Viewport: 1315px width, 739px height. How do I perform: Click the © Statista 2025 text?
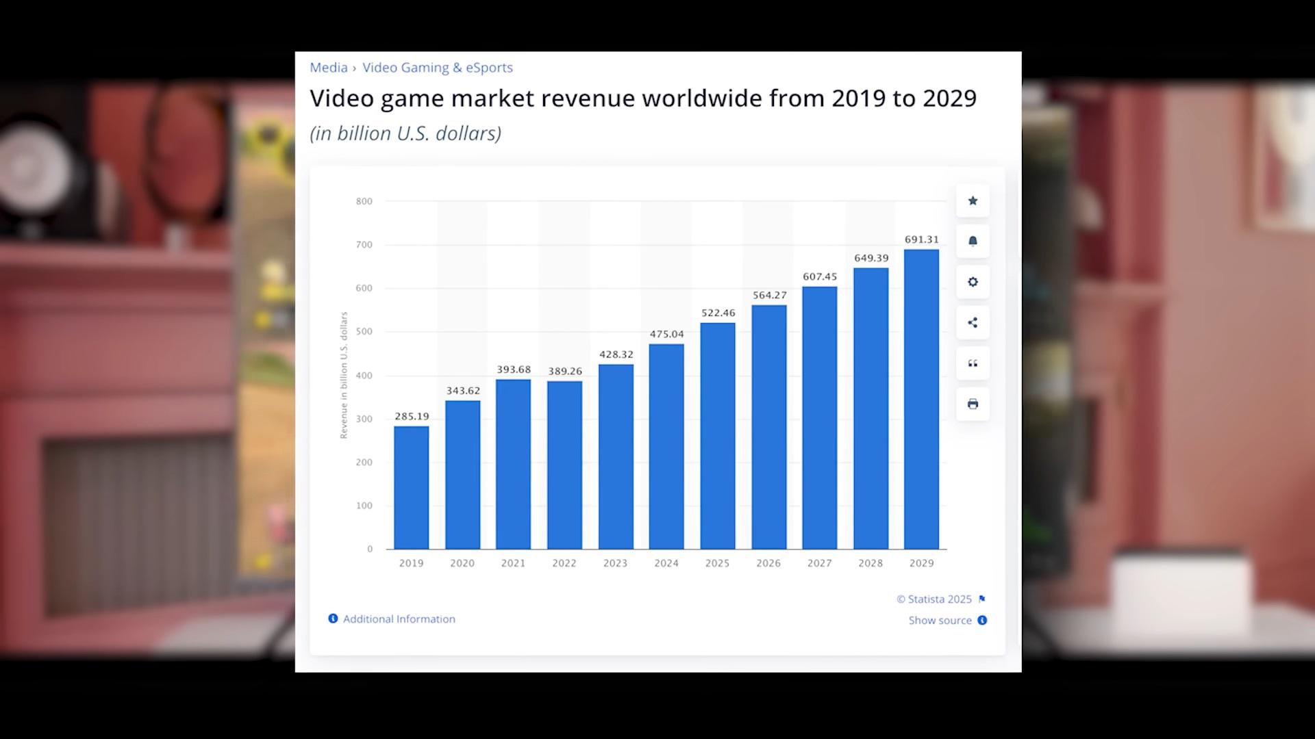[x=934, y=599]
